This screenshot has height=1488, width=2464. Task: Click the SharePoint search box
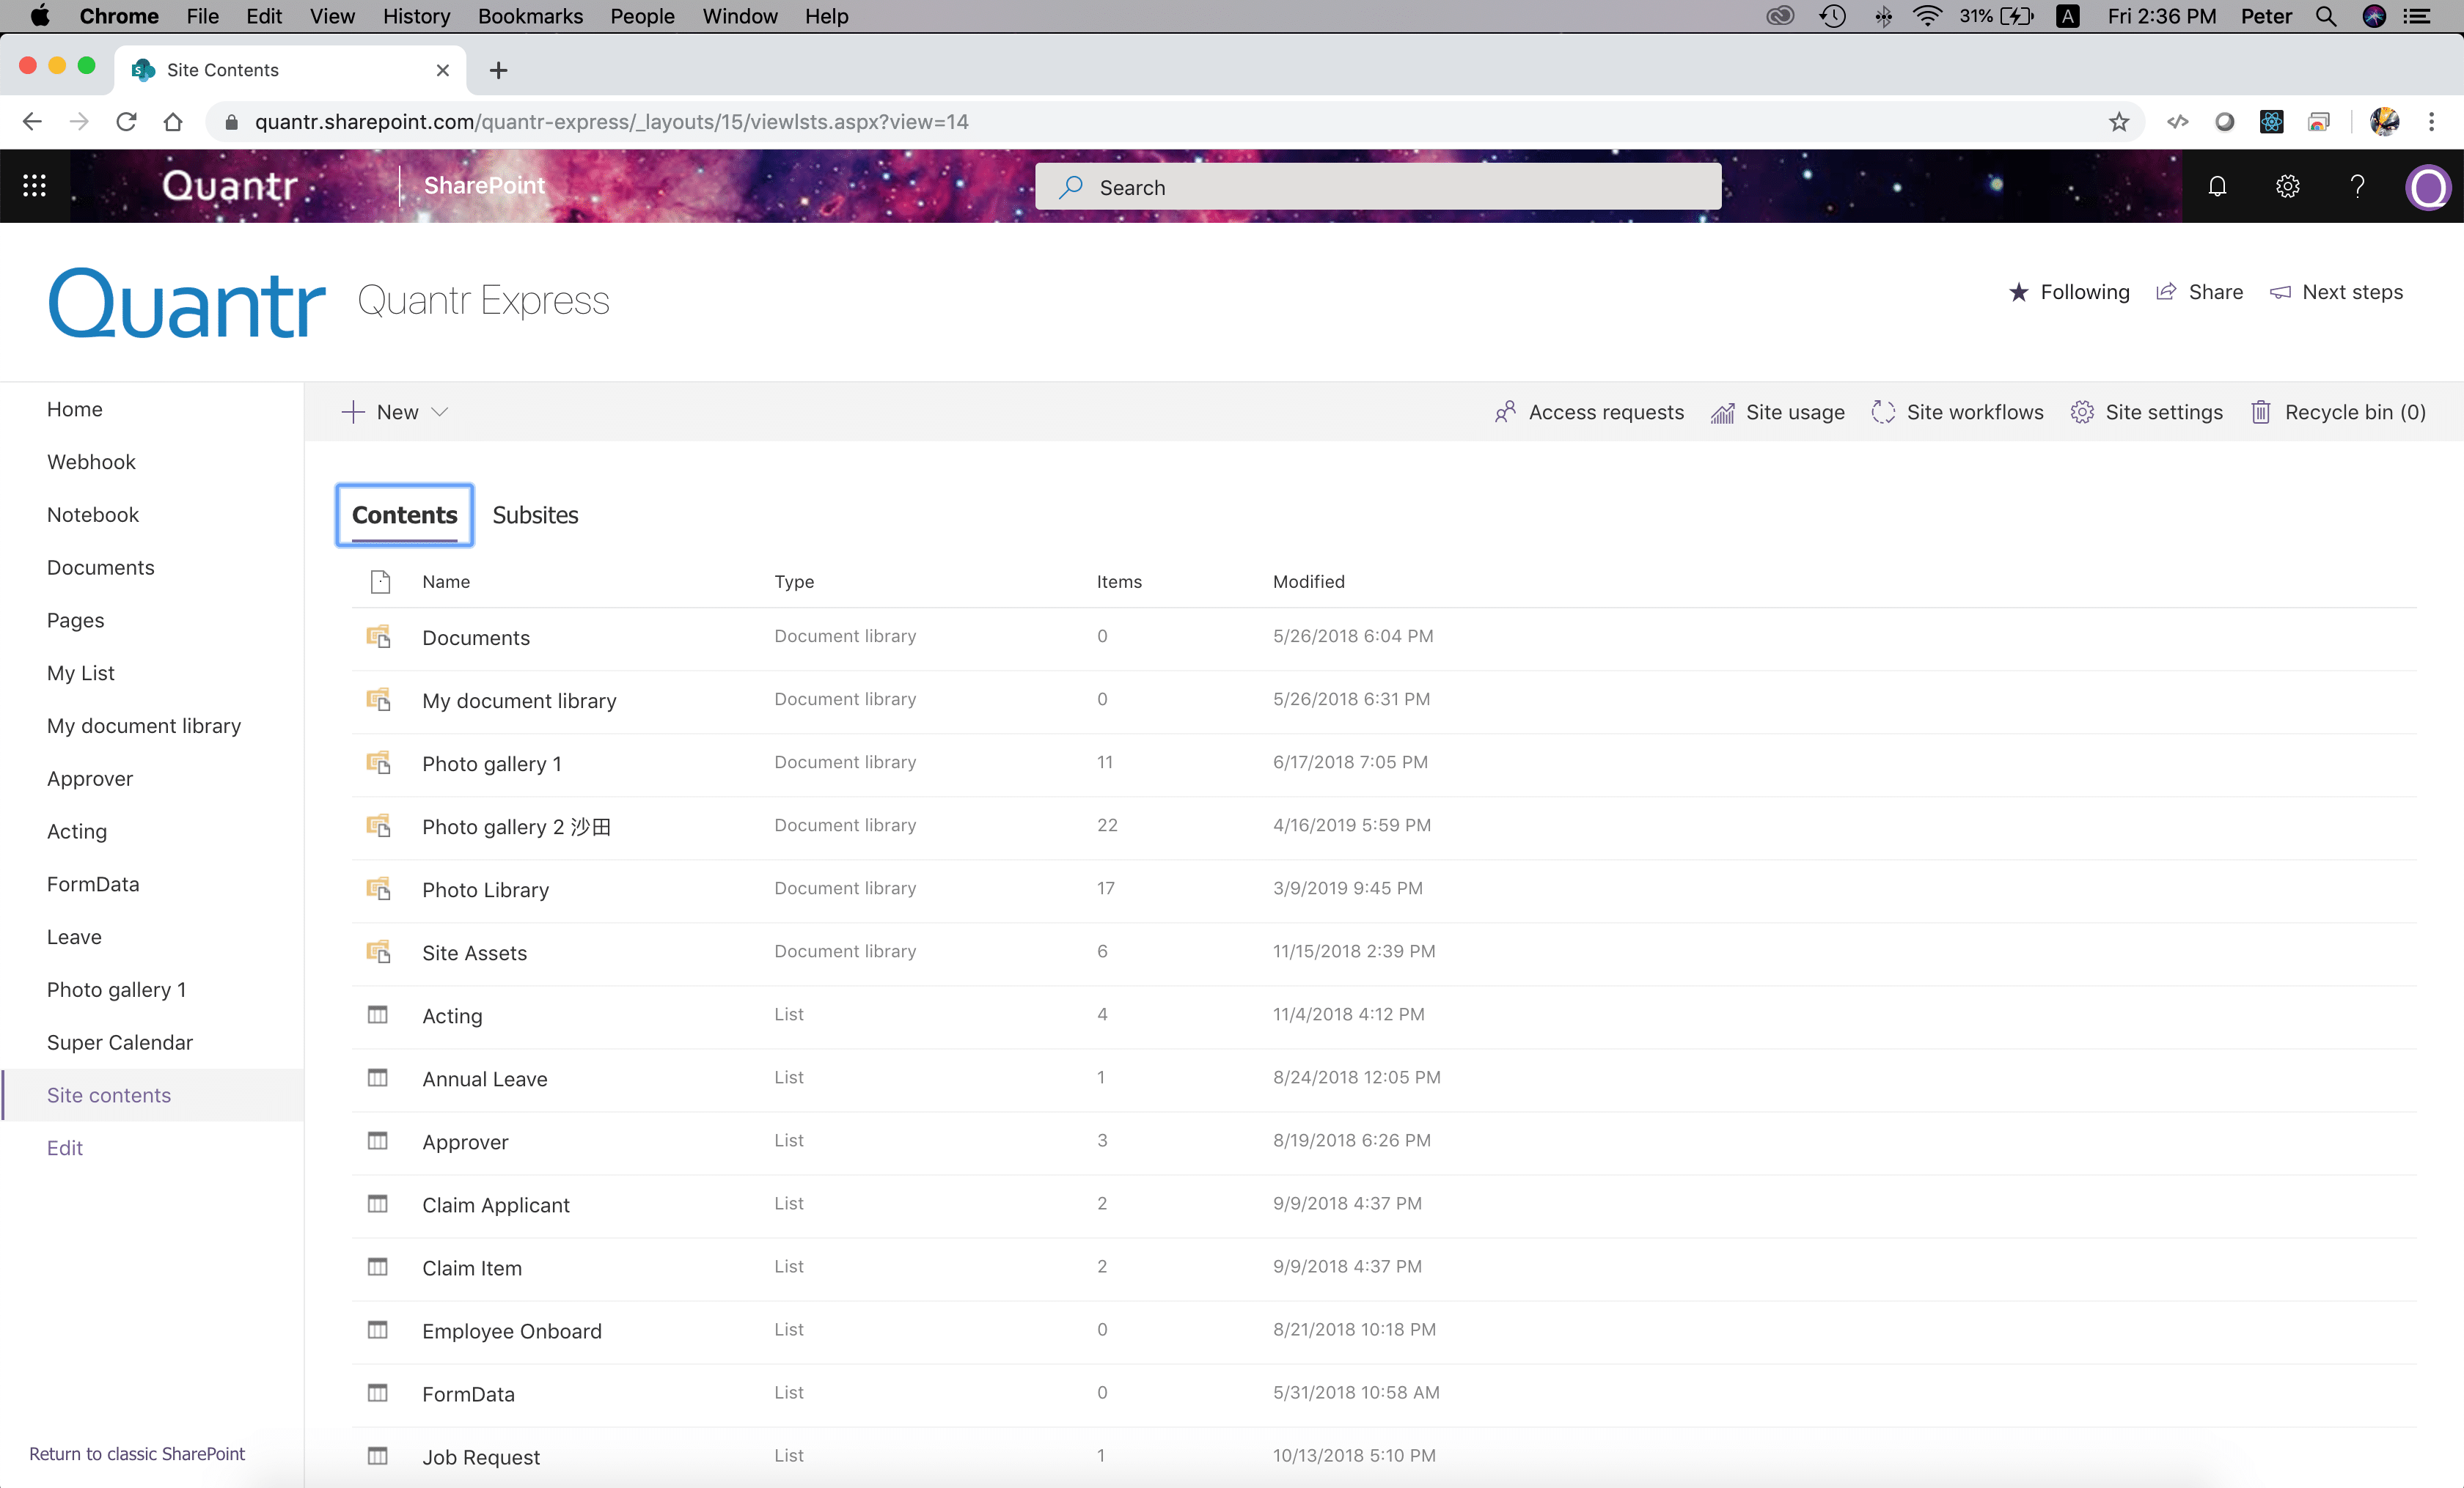(x=1378, y=187)
